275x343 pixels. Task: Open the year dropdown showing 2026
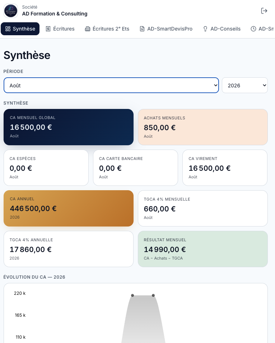tap(245, 85)
